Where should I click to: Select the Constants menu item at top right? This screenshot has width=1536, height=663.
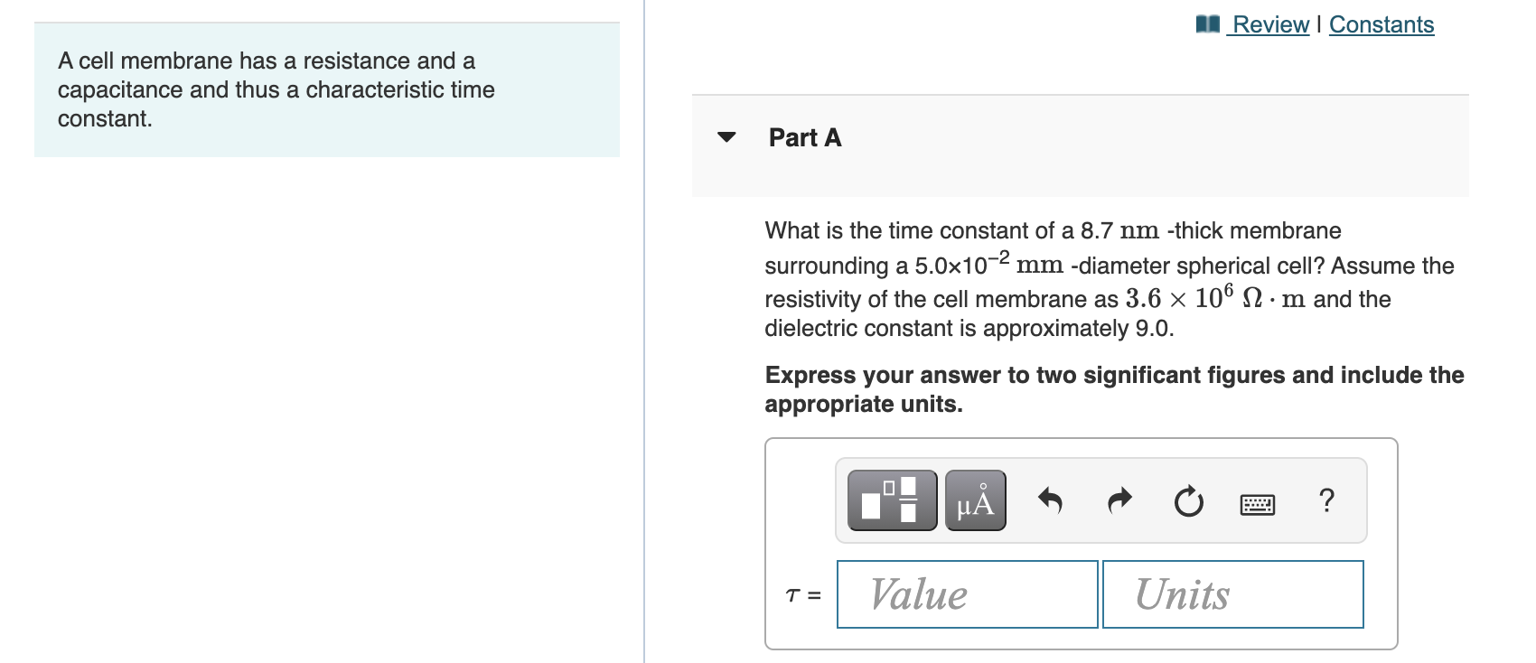tap(1381, 24)
